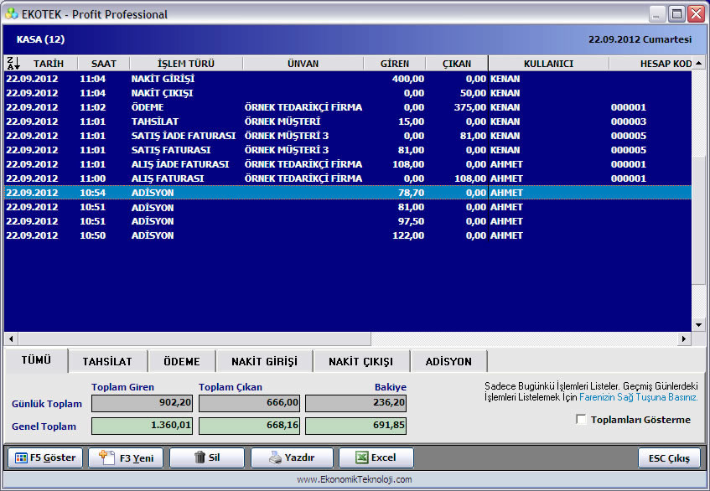710x491 pixels.
Task: Click the Günlük Toplam Giren field 902,20
Action: tap(143, 403)
